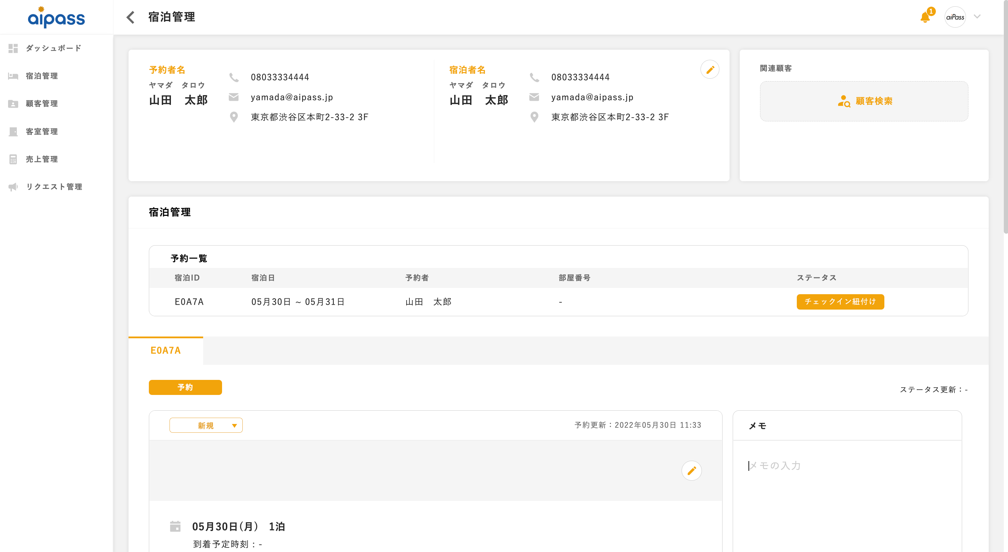1008x552 pixels.
Task: Edit reservation with the lower pencil icon
Action: pyautogui.click(x=691, y=470)
